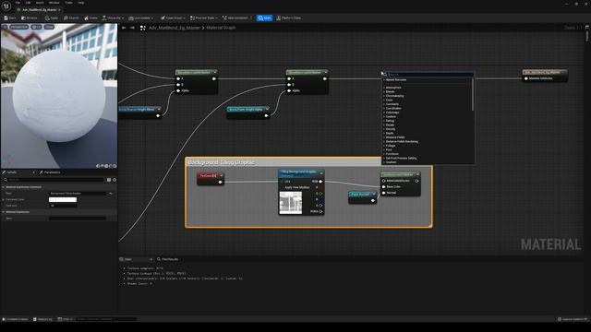Open Search from the toolbar
591x332 pixels.
[x=71, y=18]
